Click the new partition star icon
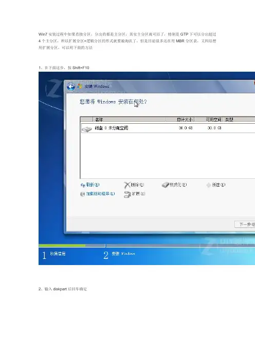Image resolution: width=255 pixels, height=362 pixels. coord(209,185)
